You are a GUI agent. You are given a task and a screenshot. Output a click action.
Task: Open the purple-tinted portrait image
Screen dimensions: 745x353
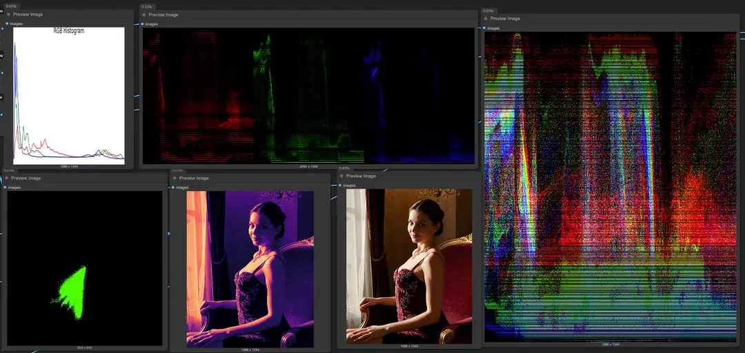click(250, 269)
